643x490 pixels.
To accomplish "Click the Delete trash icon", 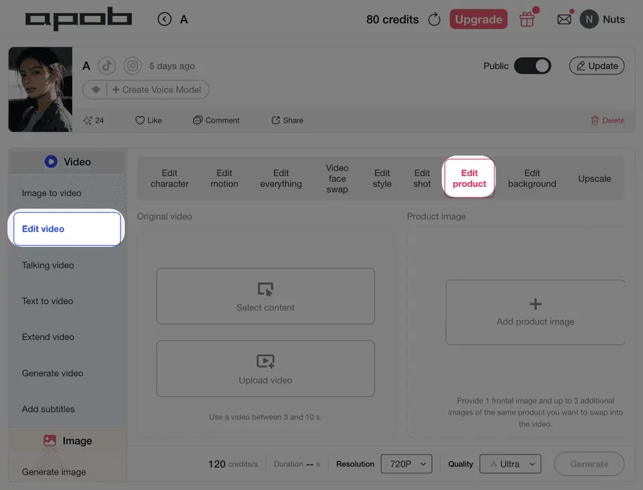I will tap(595, 120).
